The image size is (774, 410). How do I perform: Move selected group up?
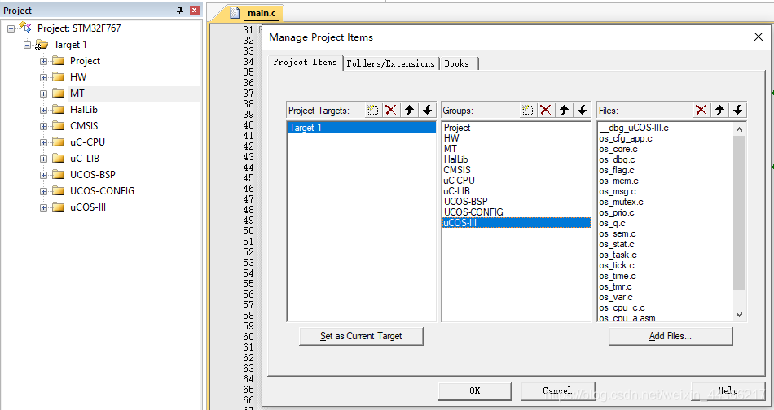tap(565, 110)
